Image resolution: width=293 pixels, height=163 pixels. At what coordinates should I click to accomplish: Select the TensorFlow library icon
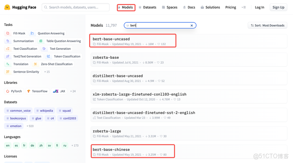tap(28, 91)
